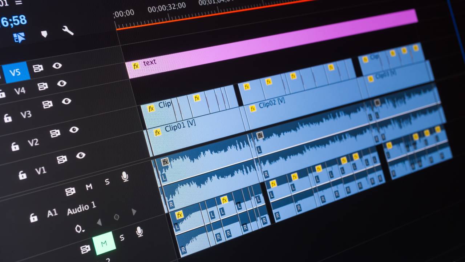Screen dimensions: 465x262
Task: Target the V2 track header
Action: point(33,142)
